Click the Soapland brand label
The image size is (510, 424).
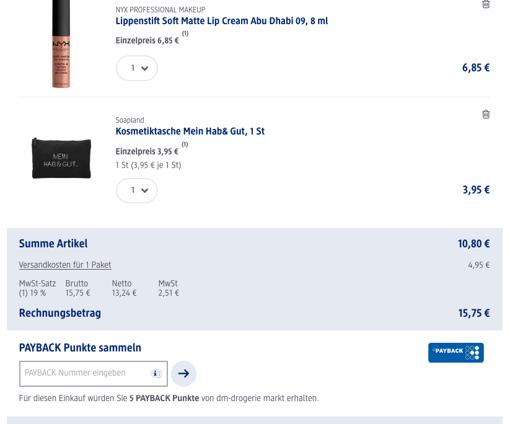point(130,120)
